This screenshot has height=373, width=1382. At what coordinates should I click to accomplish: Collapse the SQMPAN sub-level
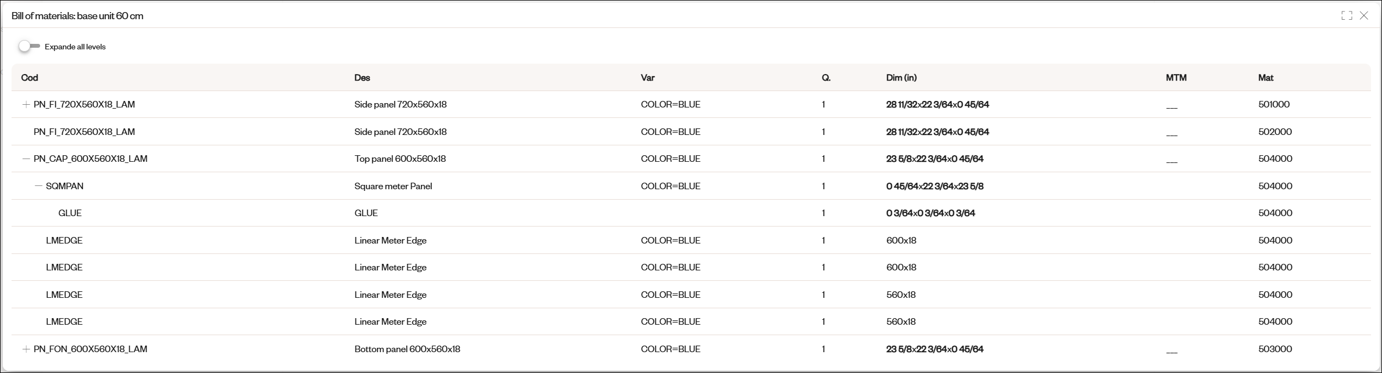38,186
